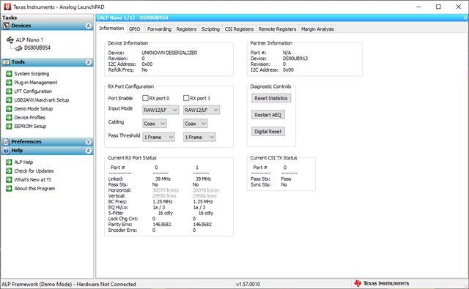Collapse the Help section
Viewport: 469px width, 289px height.
(88, 151)
